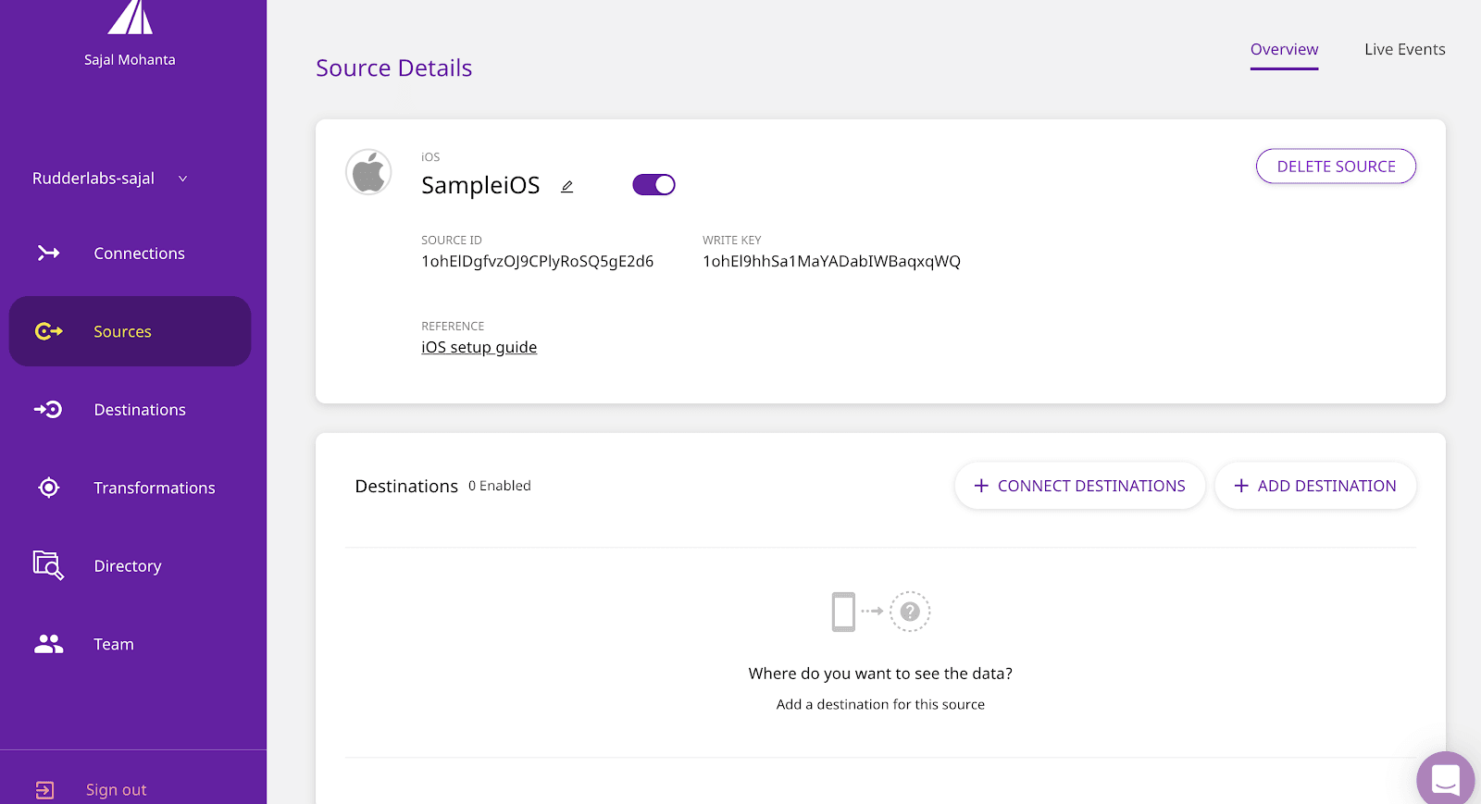Screen dimensions: 1481x804
Task: Select the Overview tab
Action: (1284, 50)
